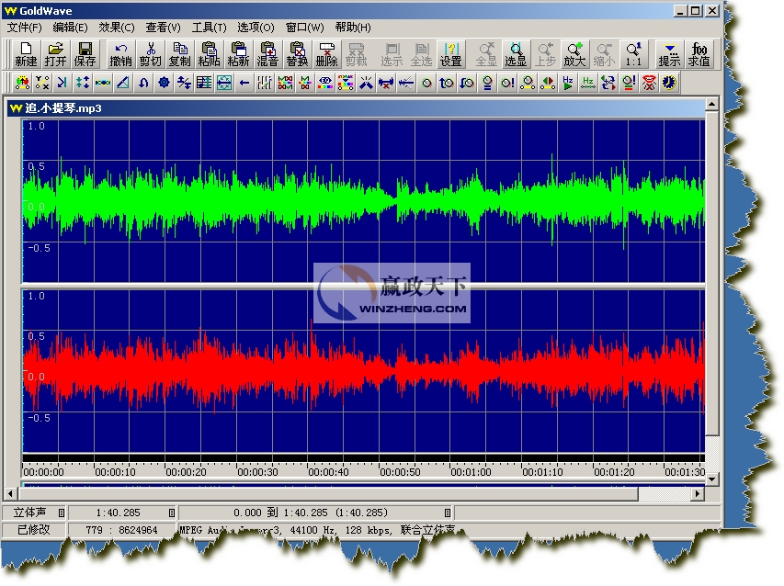This screenshot has height=586, width=784.
Task: Open the selection format selector in status bar
Action: point(448,513)
